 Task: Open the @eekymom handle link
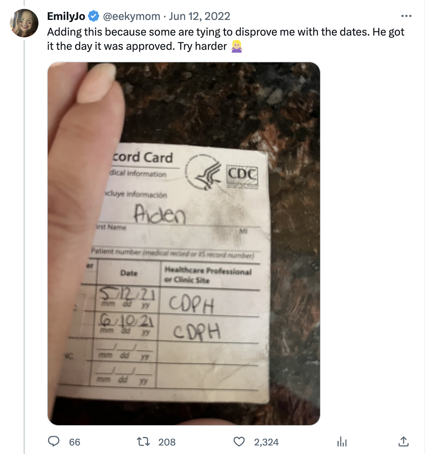pos(131,16)
